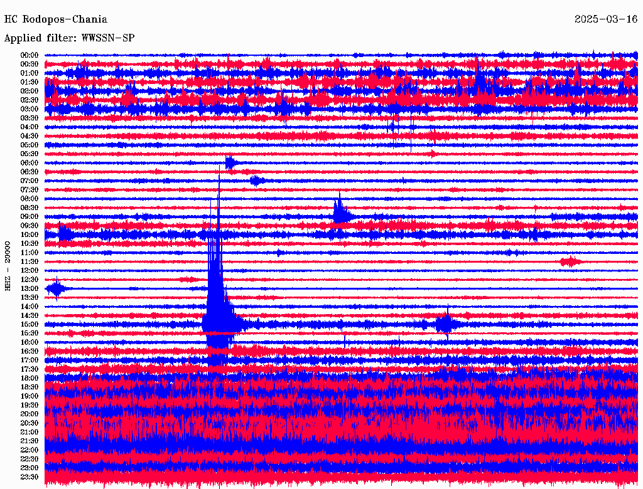Click the blue burst at the start of 10:00 trace
The image size is (643, 489).
[x=63, y=234]
